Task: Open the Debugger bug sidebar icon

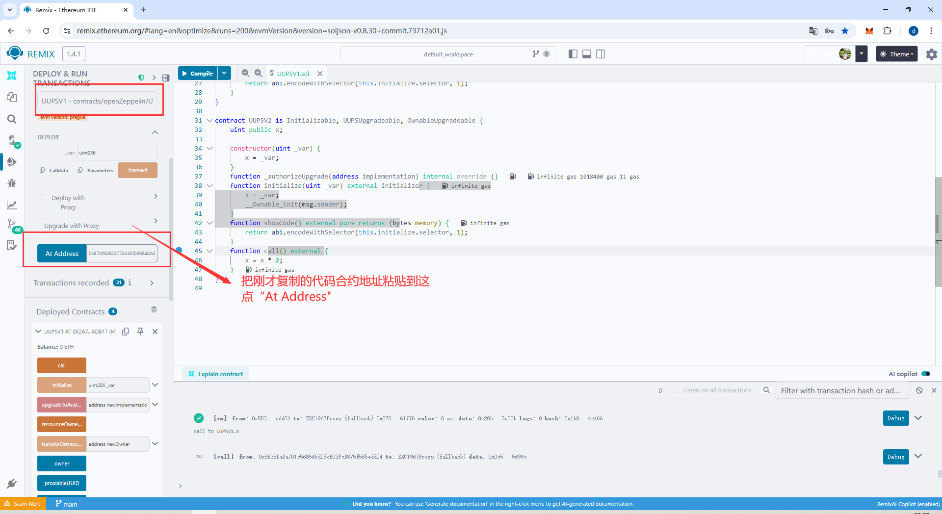Action: point(12,183)
